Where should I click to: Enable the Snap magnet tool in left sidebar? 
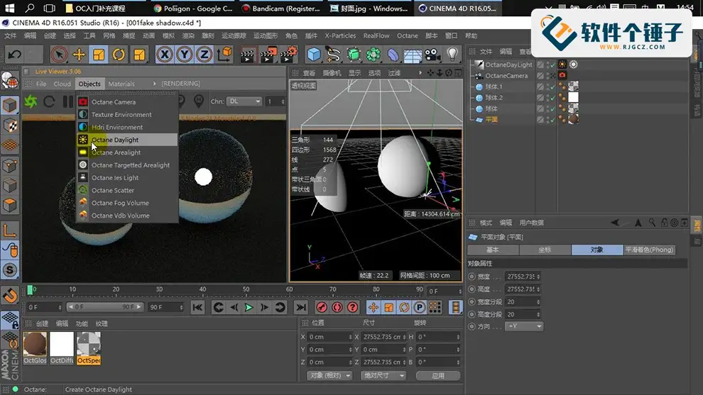tap(10, 296)
